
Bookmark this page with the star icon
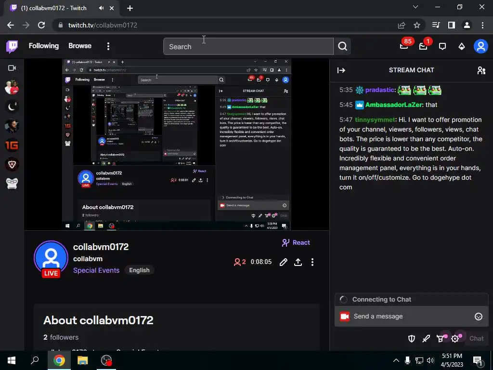(x=416, y=25)
